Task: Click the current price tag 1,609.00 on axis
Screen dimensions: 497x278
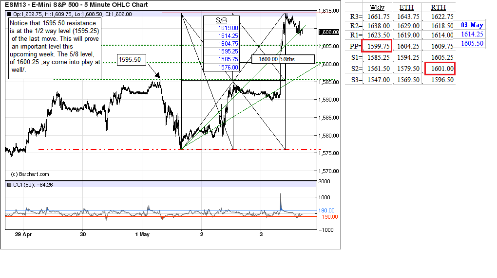Action: [329, 32]
